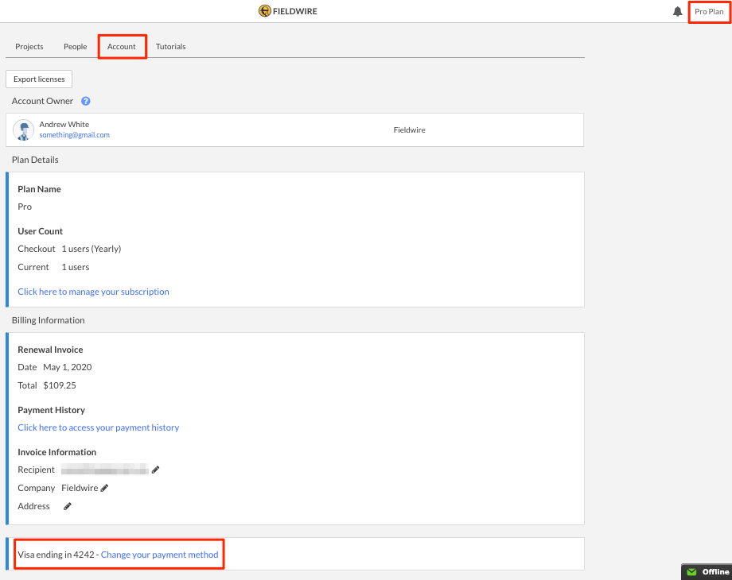Click Change your payment method link
Screen dimensions: 732x580
pos(160,555)
